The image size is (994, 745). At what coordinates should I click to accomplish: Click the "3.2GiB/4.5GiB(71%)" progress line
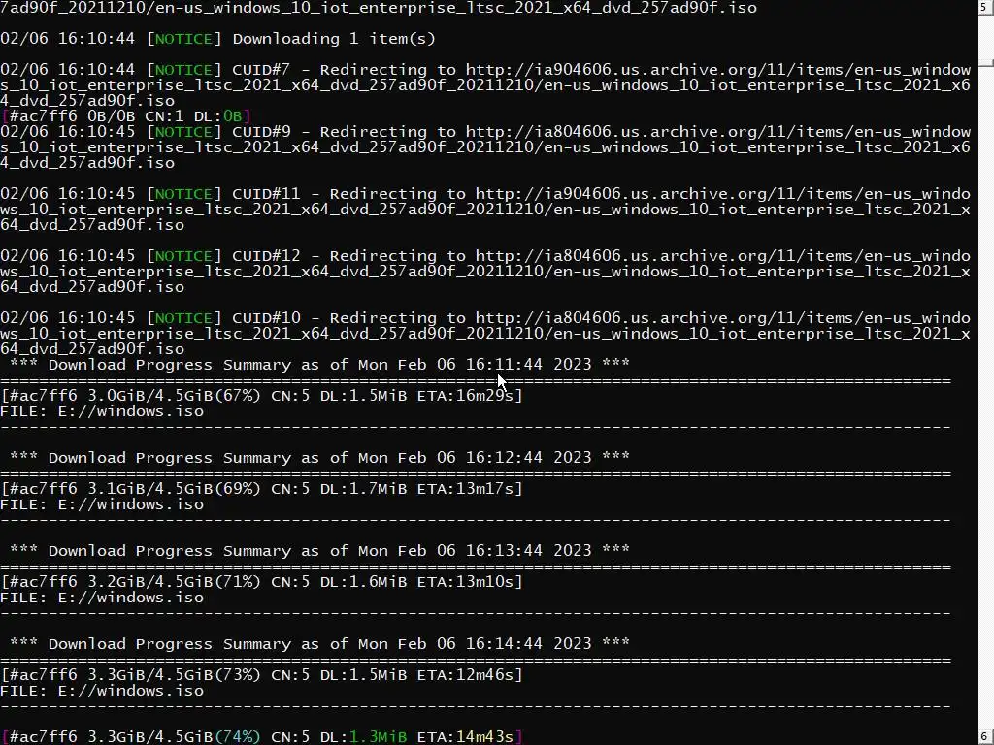tap(262, 582)
